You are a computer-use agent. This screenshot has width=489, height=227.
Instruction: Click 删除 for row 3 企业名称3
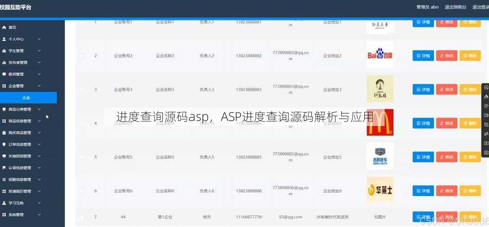470,89
